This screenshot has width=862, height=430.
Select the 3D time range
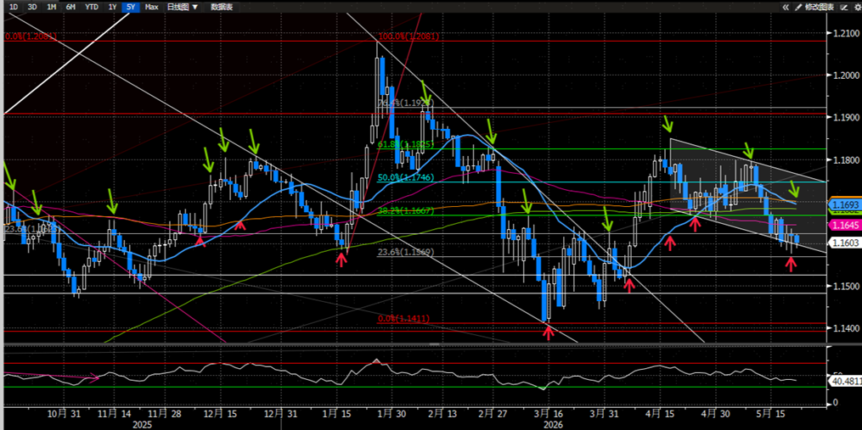pos(32,7)
